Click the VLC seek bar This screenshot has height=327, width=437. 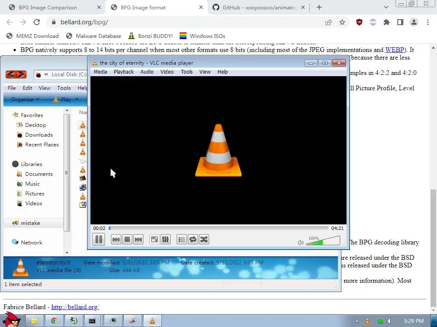click(x=218, y=228)
